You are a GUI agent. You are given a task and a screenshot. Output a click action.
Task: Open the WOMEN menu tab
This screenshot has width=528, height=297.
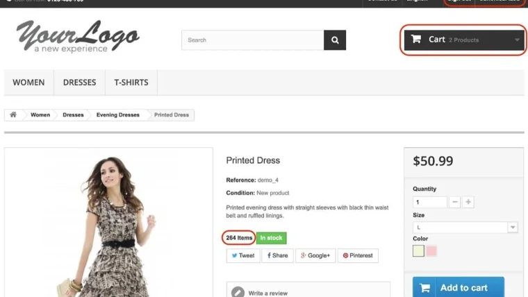(28, 83)
